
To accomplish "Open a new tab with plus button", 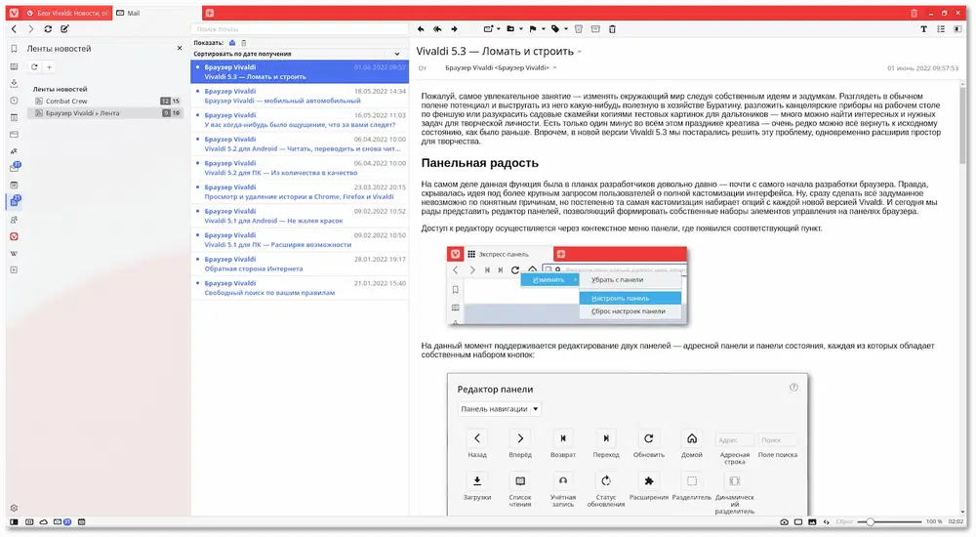I will point(210,13).
